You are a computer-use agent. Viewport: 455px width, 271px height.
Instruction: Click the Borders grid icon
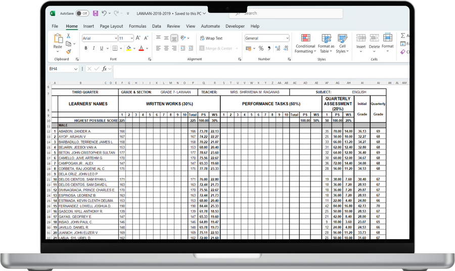[x=115, y=48]
